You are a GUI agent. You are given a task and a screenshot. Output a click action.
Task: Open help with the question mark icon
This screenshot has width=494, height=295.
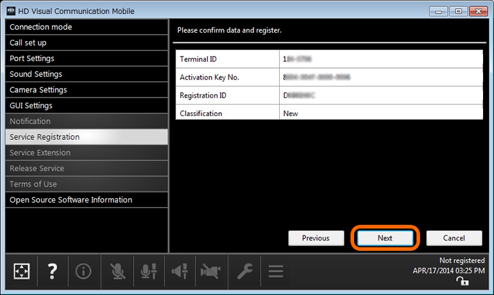53,271
